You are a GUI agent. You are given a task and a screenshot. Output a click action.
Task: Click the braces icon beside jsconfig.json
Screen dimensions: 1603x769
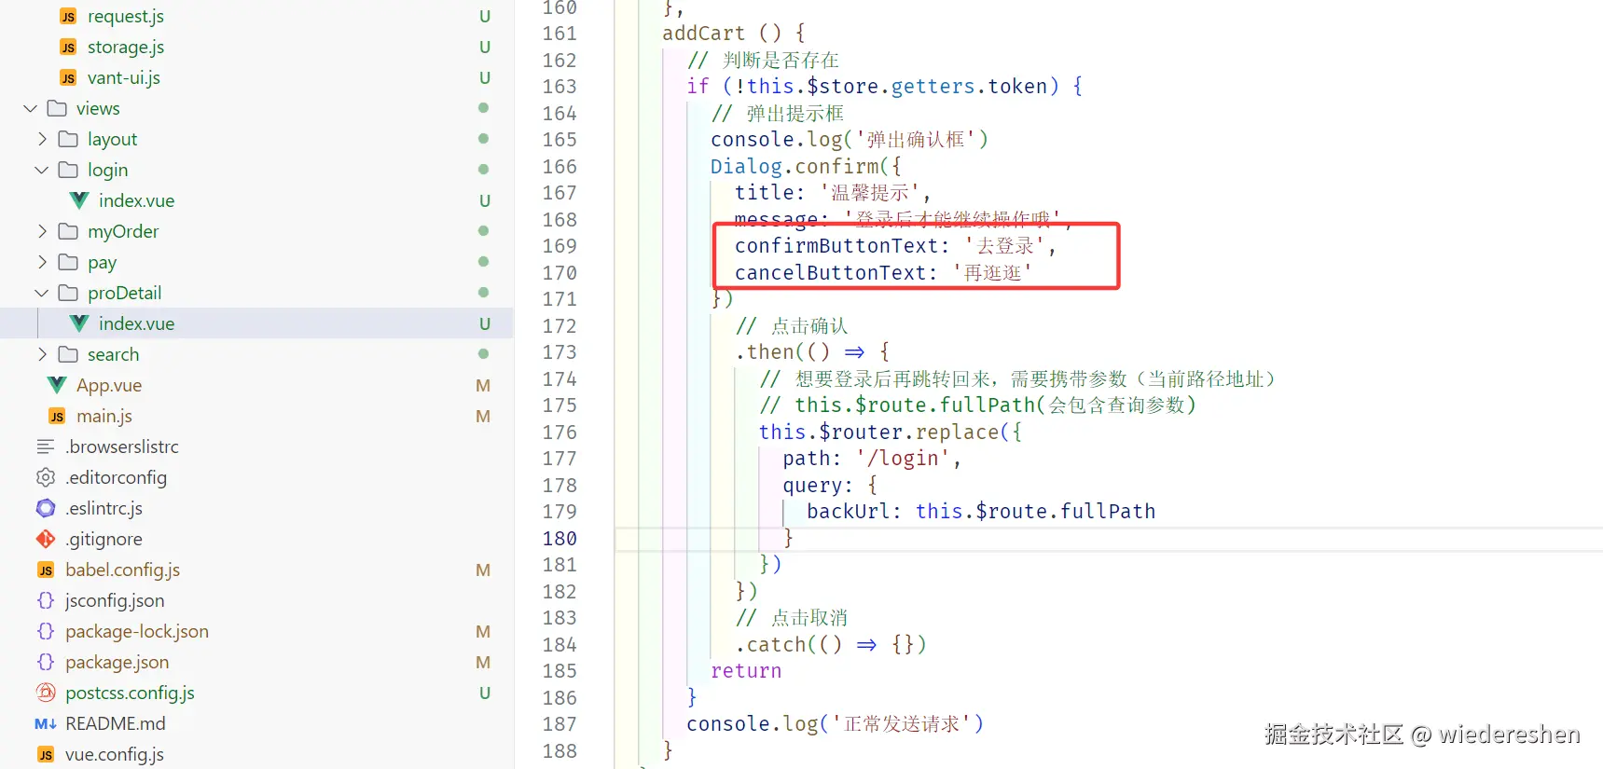(x=46, y=600)
